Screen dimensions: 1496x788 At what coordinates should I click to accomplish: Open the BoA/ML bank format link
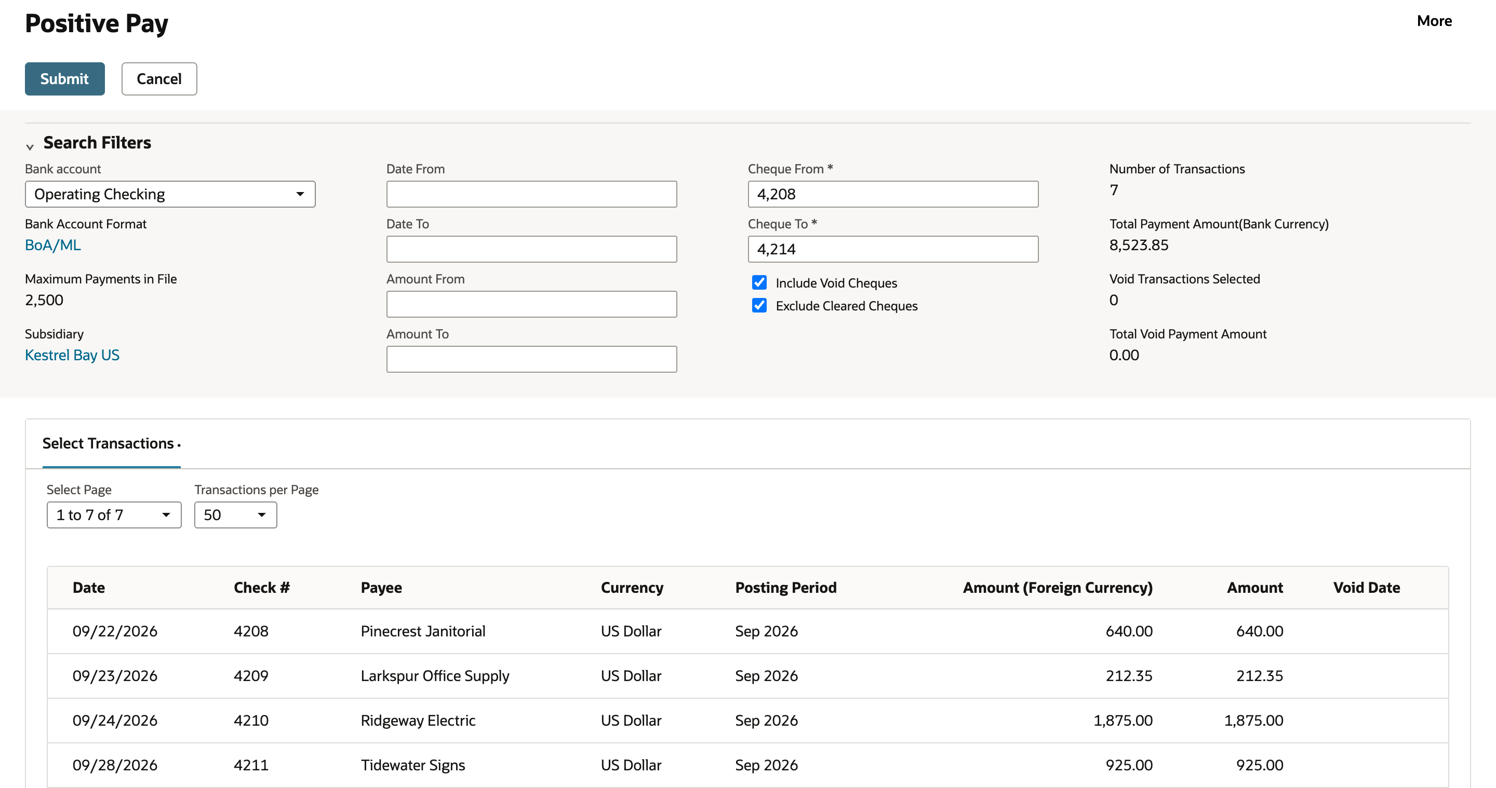(53, 245)
